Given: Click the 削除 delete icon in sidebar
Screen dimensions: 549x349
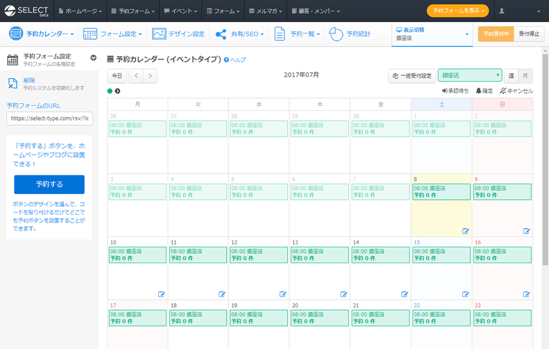Looking at the screenshot, I should click(13, 84).
